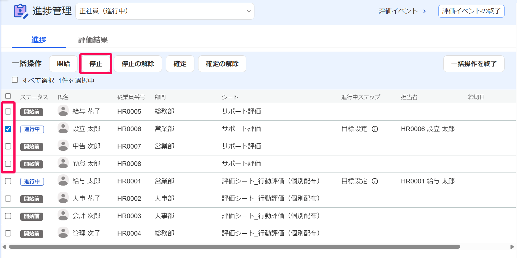Click the 停止の解除 button
Viewport: 517px width, 258px height.
coord(138,64)
